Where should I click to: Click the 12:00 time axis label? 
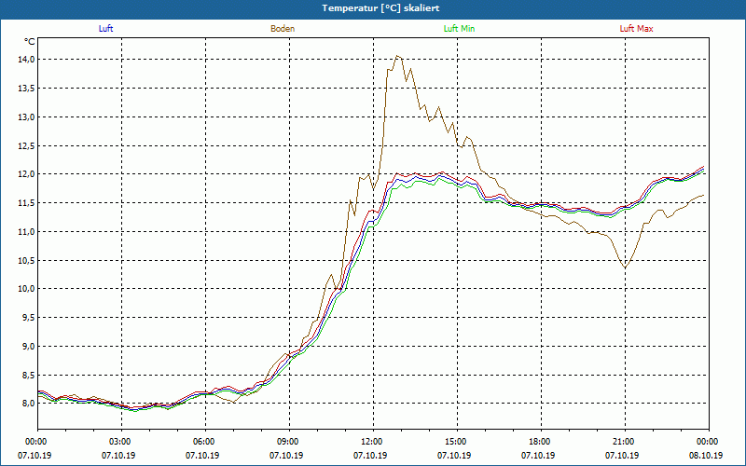[370, 442]
